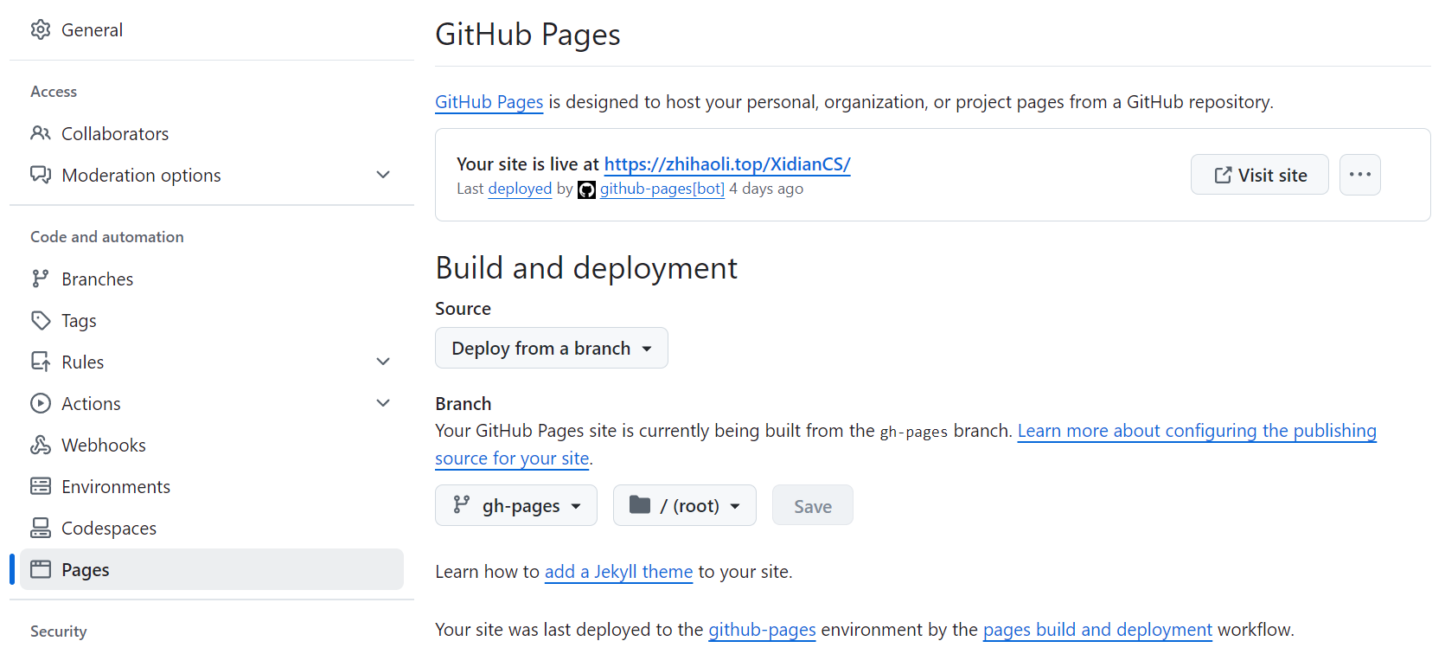
Task: Click the 4 days ago timestamp
Action: 766,189
